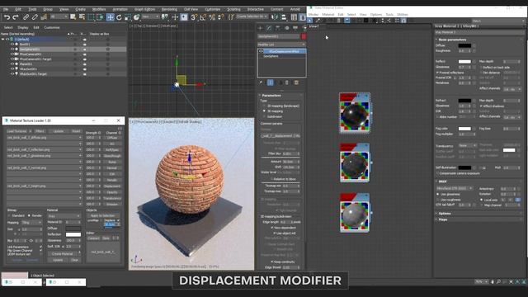Open the Rendering menu
The image size is (528, 297).
169,9
